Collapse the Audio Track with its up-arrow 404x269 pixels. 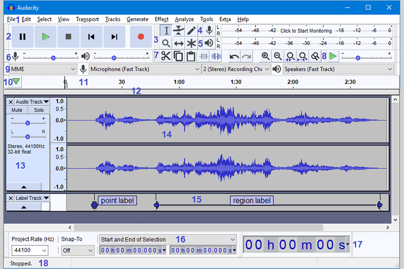tap(24, 187)
